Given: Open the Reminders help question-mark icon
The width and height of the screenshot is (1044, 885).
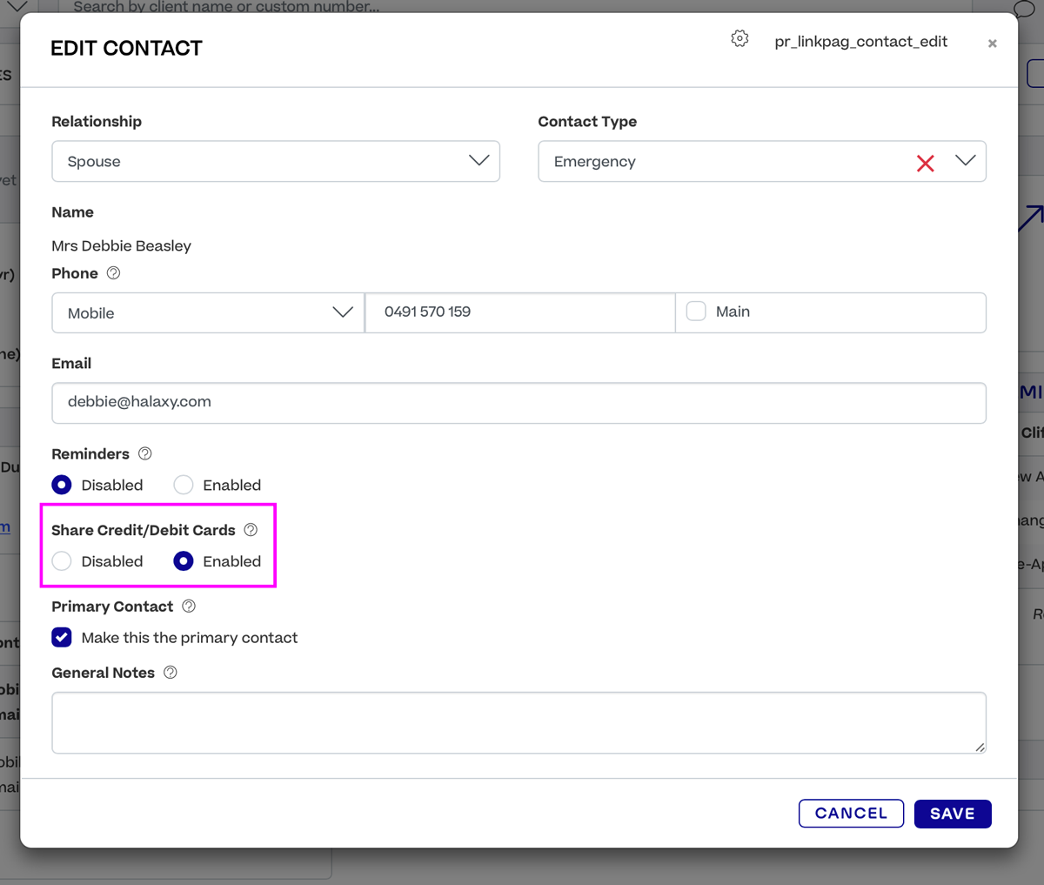Looking at the screenshot, I should pyautogui.click(x=145, y=453).
